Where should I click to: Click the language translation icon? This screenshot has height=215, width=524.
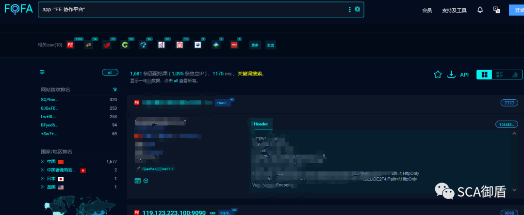coord(496,10)
